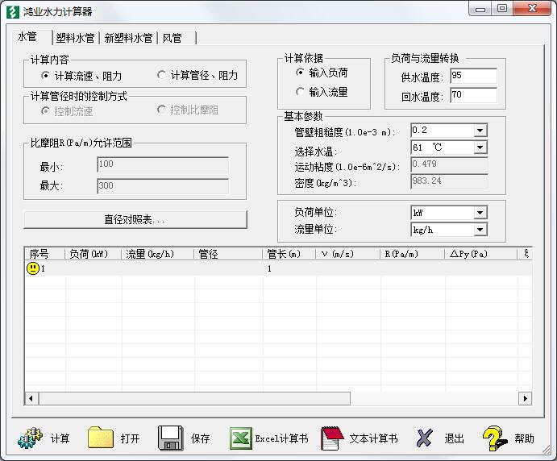Image resolution: width=557 pixels, height=461 pixels.
Task: Click the 直径对照表... button
Action: coord(135,219)
